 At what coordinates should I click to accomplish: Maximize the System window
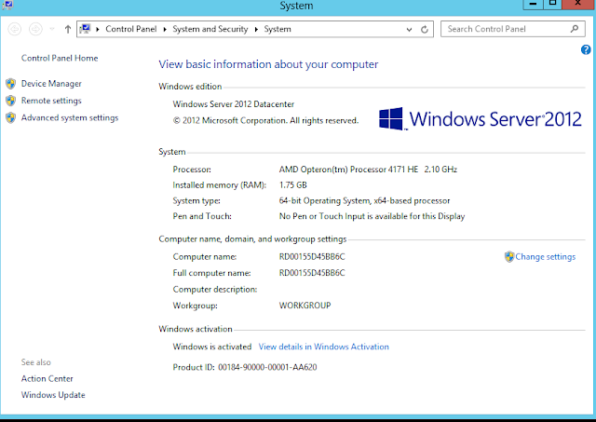click(552, 4)
